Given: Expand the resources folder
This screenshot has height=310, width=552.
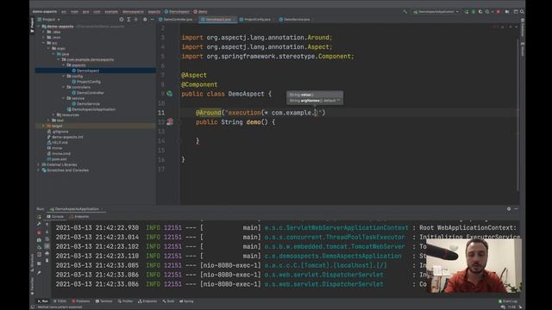Looking at the screenshot, I should pyautogui.click(x=53, y=115).
